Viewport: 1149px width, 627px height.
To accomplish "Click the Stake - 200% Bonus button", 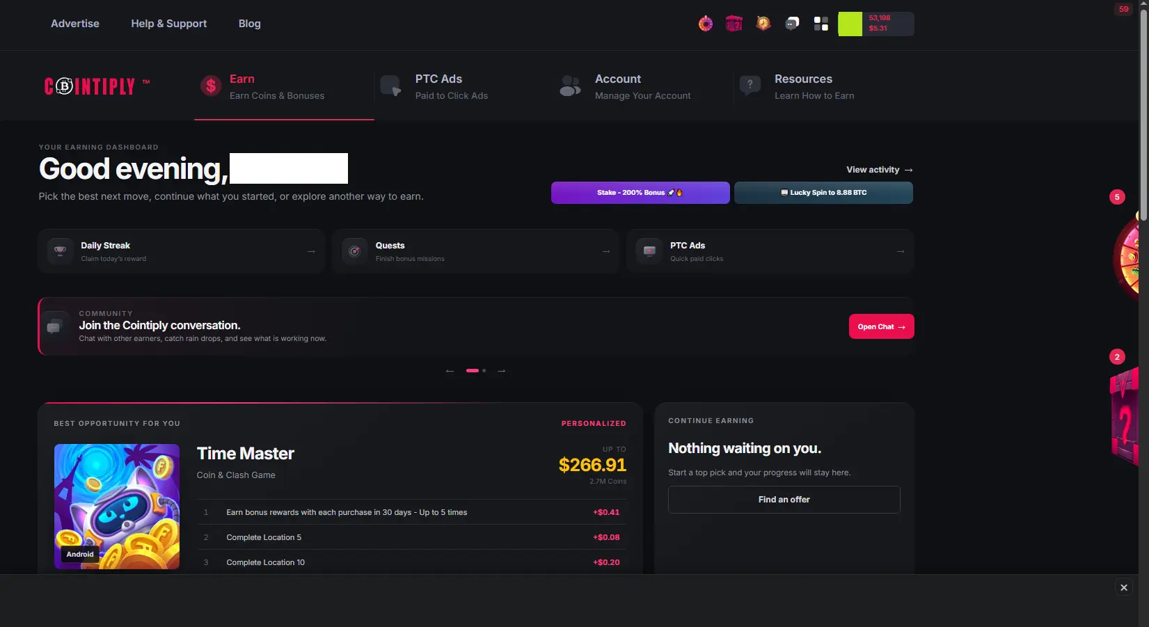I will click(640, 193).
